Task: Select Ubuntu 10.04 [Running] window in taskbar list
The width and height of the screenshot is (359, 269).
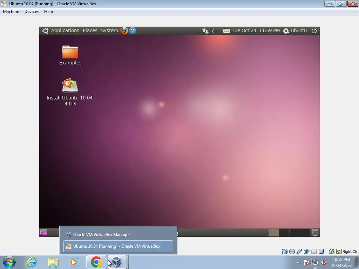Action: click(118, 246)
